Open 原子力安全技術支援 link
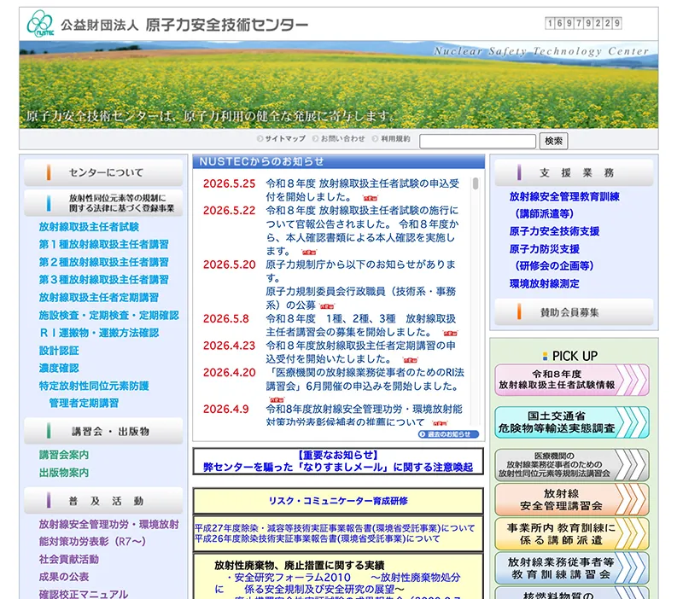Image resolution: width=683 pixels, height=599 pixels. click(554, 231)
